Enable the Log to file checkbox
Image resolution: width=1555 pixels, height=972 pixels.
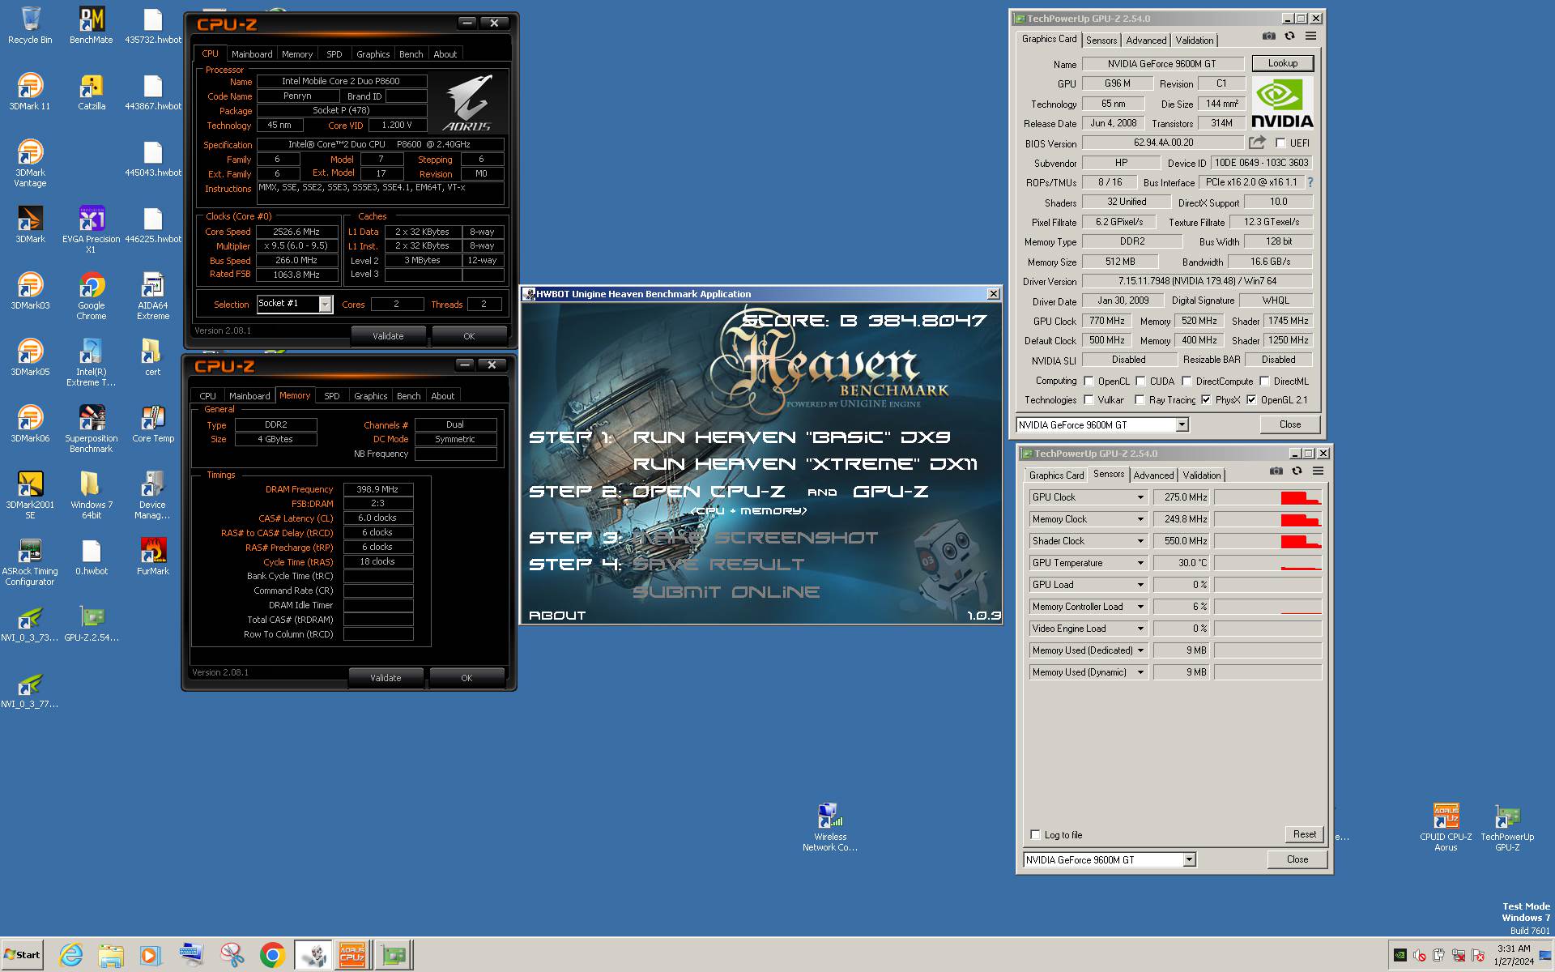1035,835
